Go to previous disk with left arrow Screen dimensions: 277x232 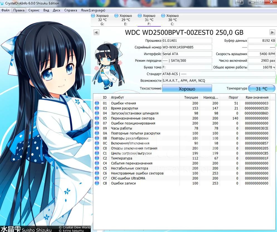(x=96, y=33)
